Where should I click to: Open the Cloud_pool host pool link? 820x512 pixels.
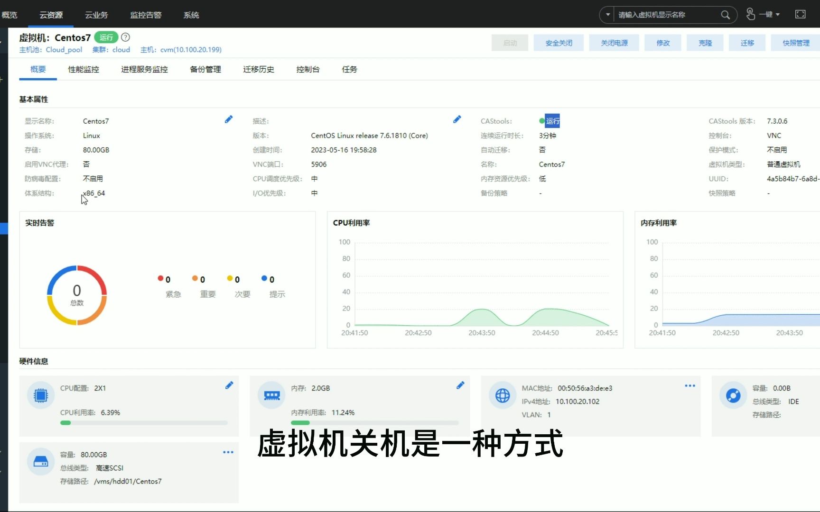64,49
